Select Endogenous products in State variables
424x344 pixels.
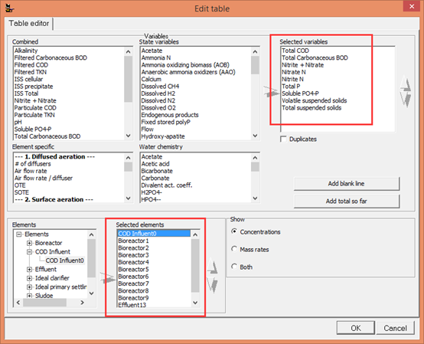pos(170,115)
